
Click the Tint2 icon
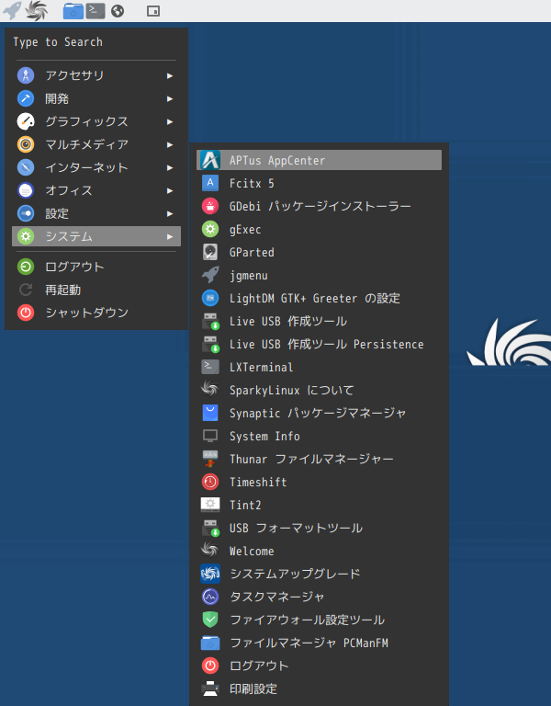click(210, 505)
